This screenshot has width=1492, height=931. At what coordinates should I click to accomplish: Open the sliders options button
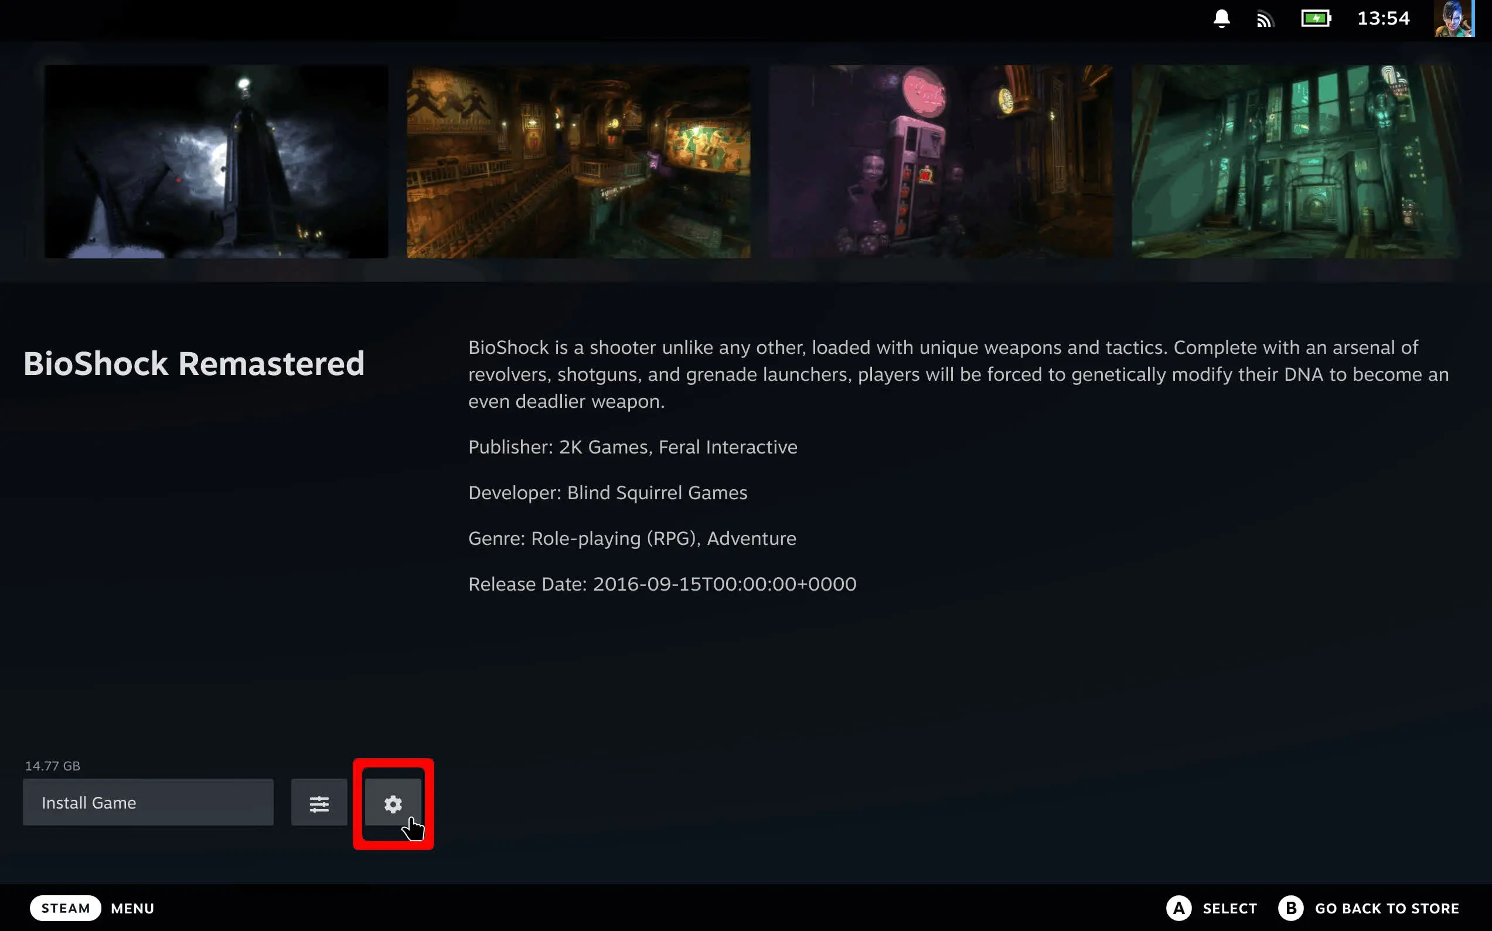click(319, 803)
